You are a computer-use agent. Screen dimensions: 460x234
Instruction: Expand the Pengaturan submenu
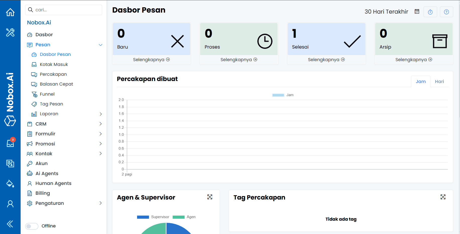pos(101,203)
